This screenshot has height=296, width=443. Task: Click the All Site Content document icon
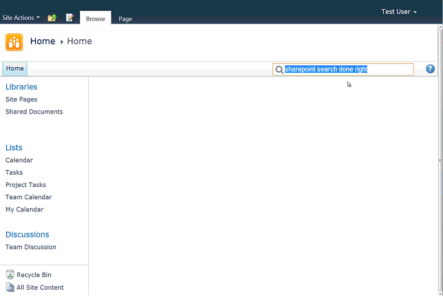pyautogui.click(x=10, y=287)
